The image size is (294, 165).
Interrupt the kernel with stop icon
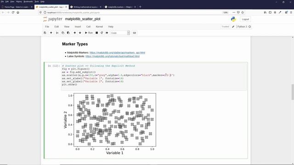pos(97,33)
